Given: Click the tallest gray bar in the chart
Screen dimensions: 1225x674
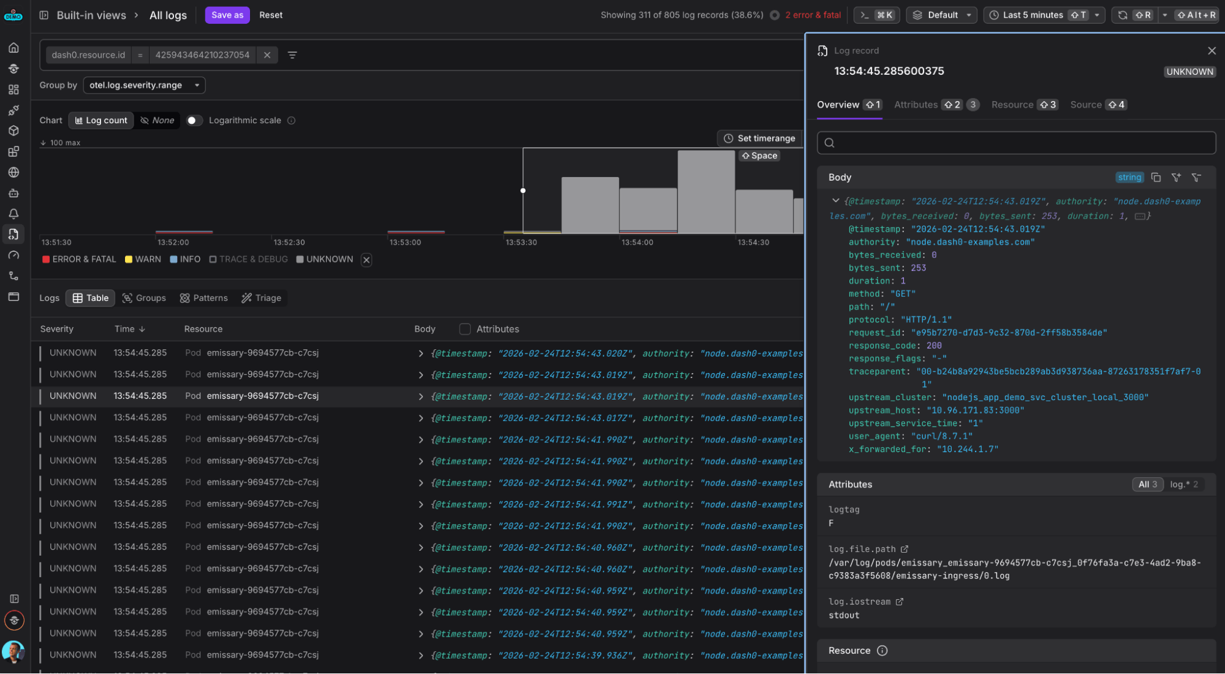Looking at the screenshot, I should 706,192.
